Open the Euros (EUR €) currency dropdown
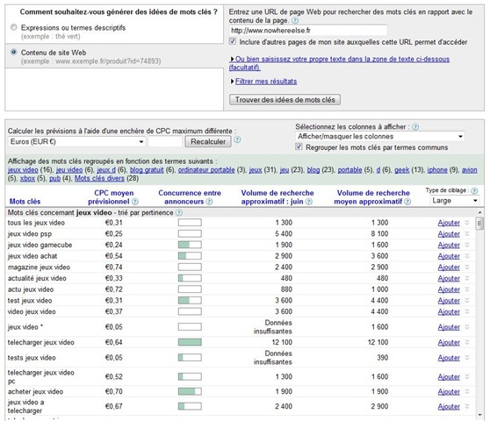Viewport: 490px width, 421px height. pyautogui.click(x=76, y=142)
